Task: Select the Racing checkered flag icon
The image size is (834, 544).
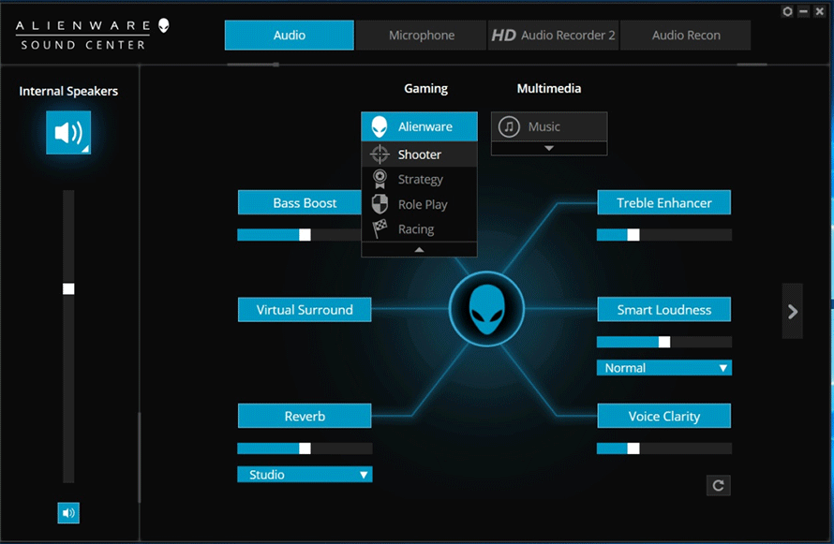Action: pyautogui.click(x=380, y=229)
